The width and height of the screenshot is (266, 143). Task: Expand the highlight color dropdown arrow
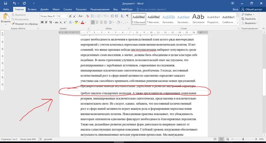(x=79, y=22)
